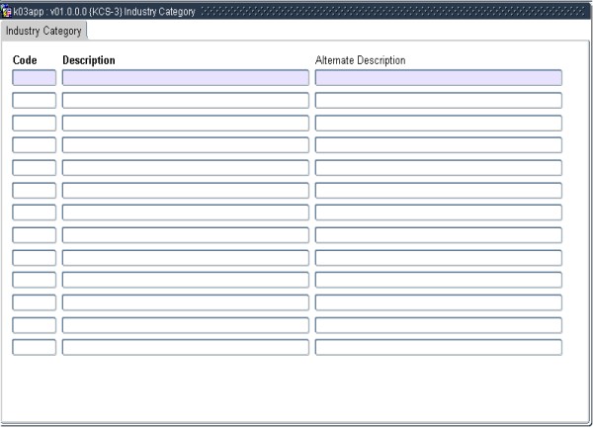Click the first row Code field
The width and height of the screenshot is (593, 428).
tap(35, 77)
